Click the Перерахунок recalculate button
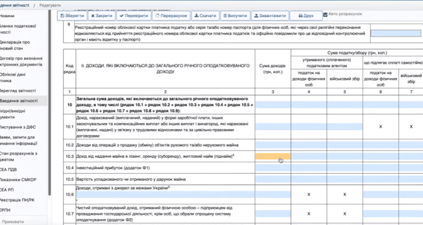 [x=171, y=15]
